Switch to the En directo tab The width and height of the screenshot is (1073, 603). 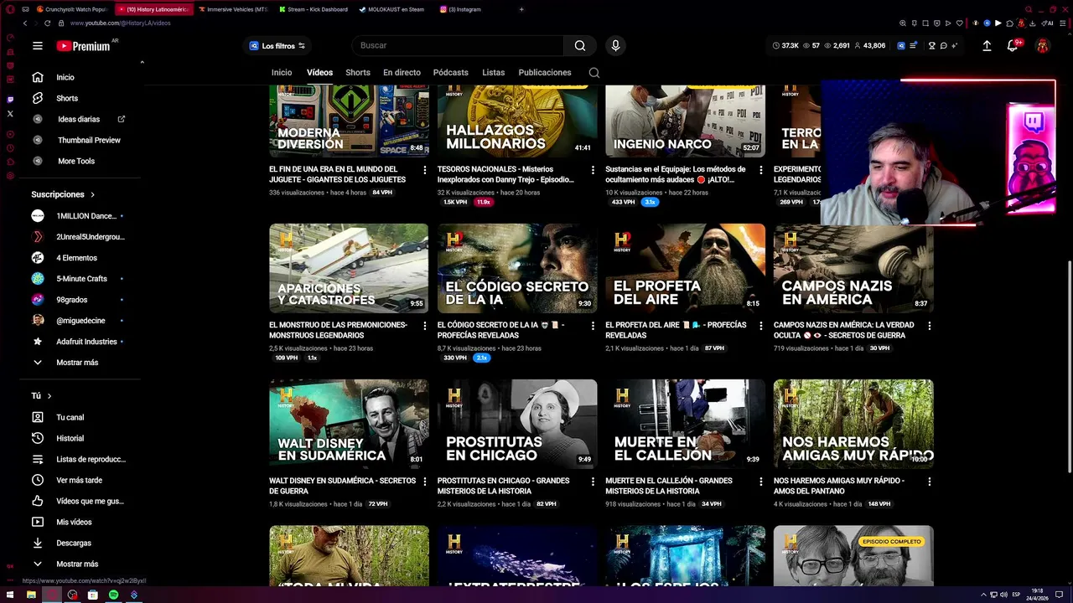point(402,73)
